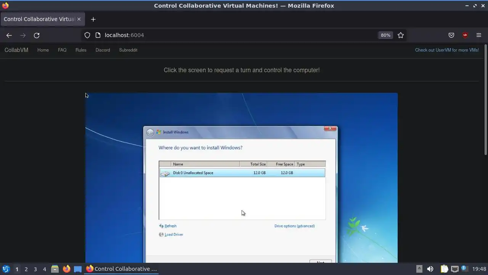Click the 19:48 clock

tap(479, 269)
